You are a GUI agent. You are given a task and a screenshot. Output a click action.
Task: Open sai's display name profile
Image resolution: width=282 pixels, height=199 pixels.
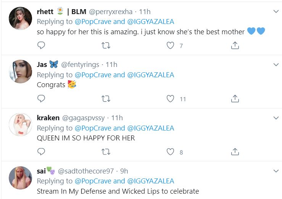coord(41,171)
